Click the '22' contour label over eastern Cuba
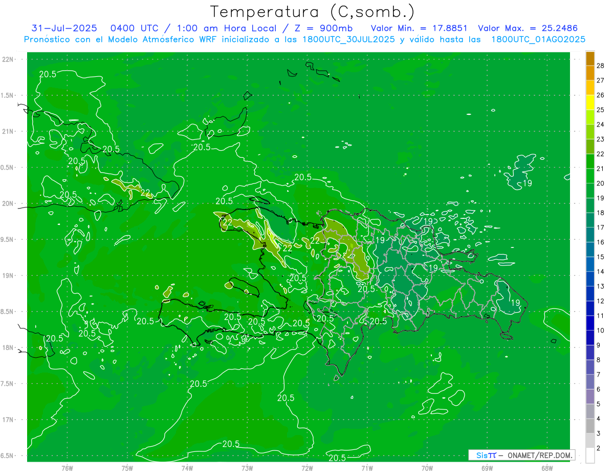This screenshot has width=614, height=475. tap(146, 193)
